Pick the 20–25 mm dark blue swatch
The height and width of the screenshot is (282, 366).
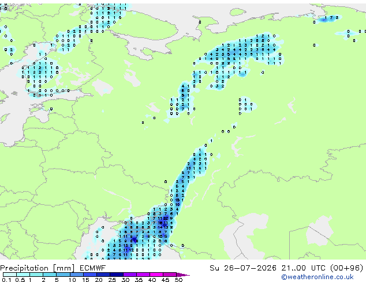coord(103,275)
